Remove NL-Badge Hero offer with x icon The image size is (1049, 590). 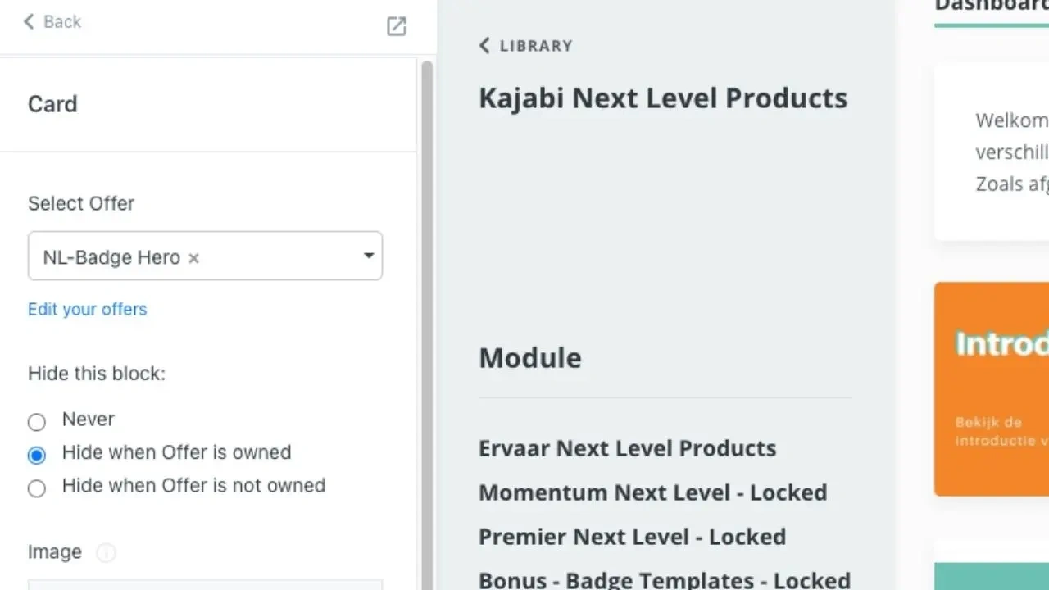tap(193, 258)
